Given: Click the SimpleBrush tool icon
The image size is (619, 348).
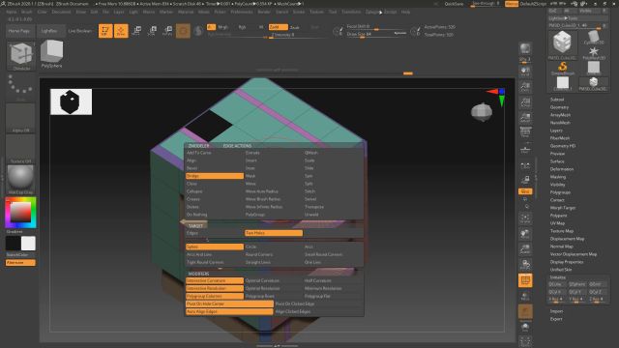Looking at the screenshot, I should [563, 69].
